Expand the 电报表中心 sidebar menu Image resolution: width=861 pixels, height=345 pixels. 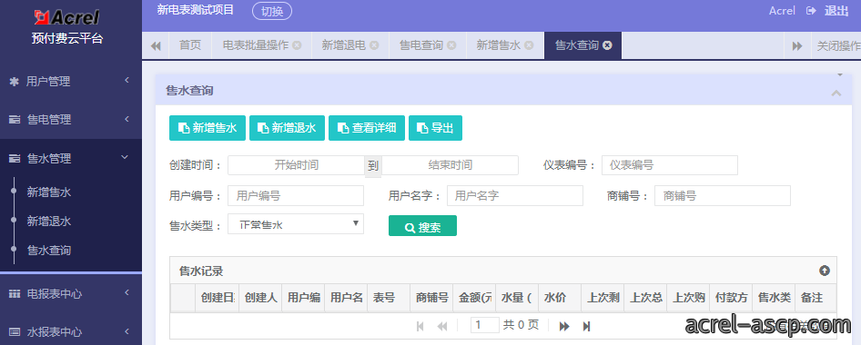(x=71, y=293)
